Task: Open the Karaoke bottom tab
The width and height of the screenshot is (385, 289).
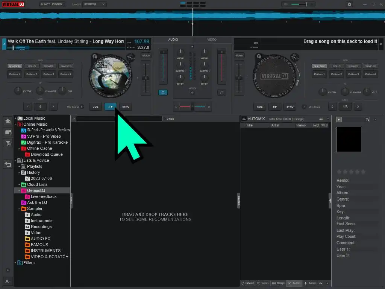Action: click(310, 283)
